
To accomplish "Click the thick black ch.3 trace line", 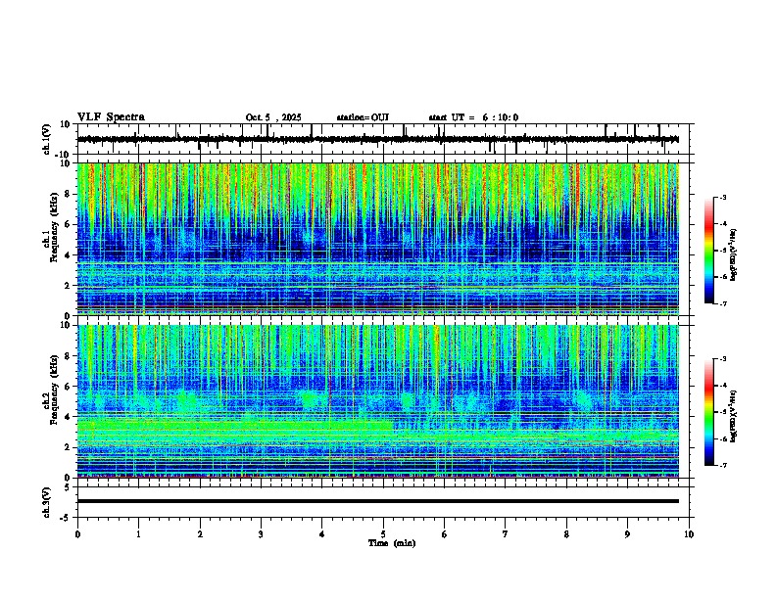I will (377, 501).
